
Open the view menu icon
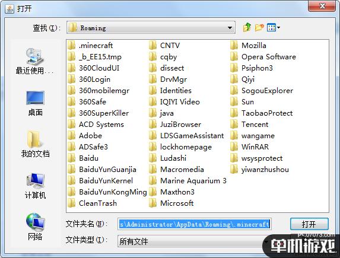[273, 27]
